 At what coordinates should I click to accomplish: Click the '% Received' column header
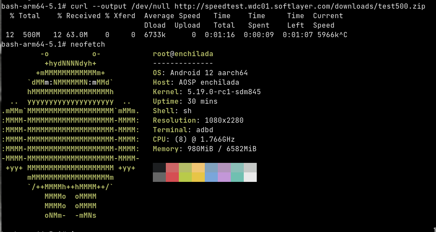(x=79, y=16)
